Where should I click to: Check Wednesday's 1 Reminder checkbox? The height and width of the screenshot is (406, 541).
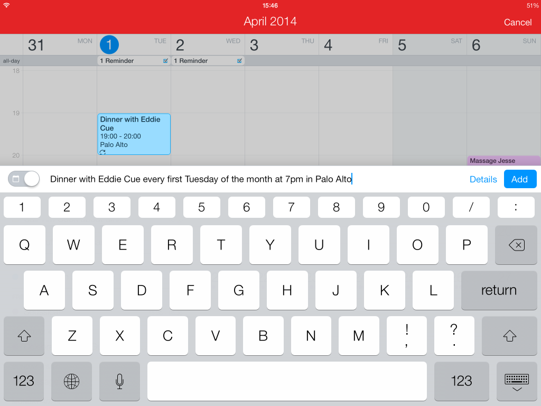[239, 61]
